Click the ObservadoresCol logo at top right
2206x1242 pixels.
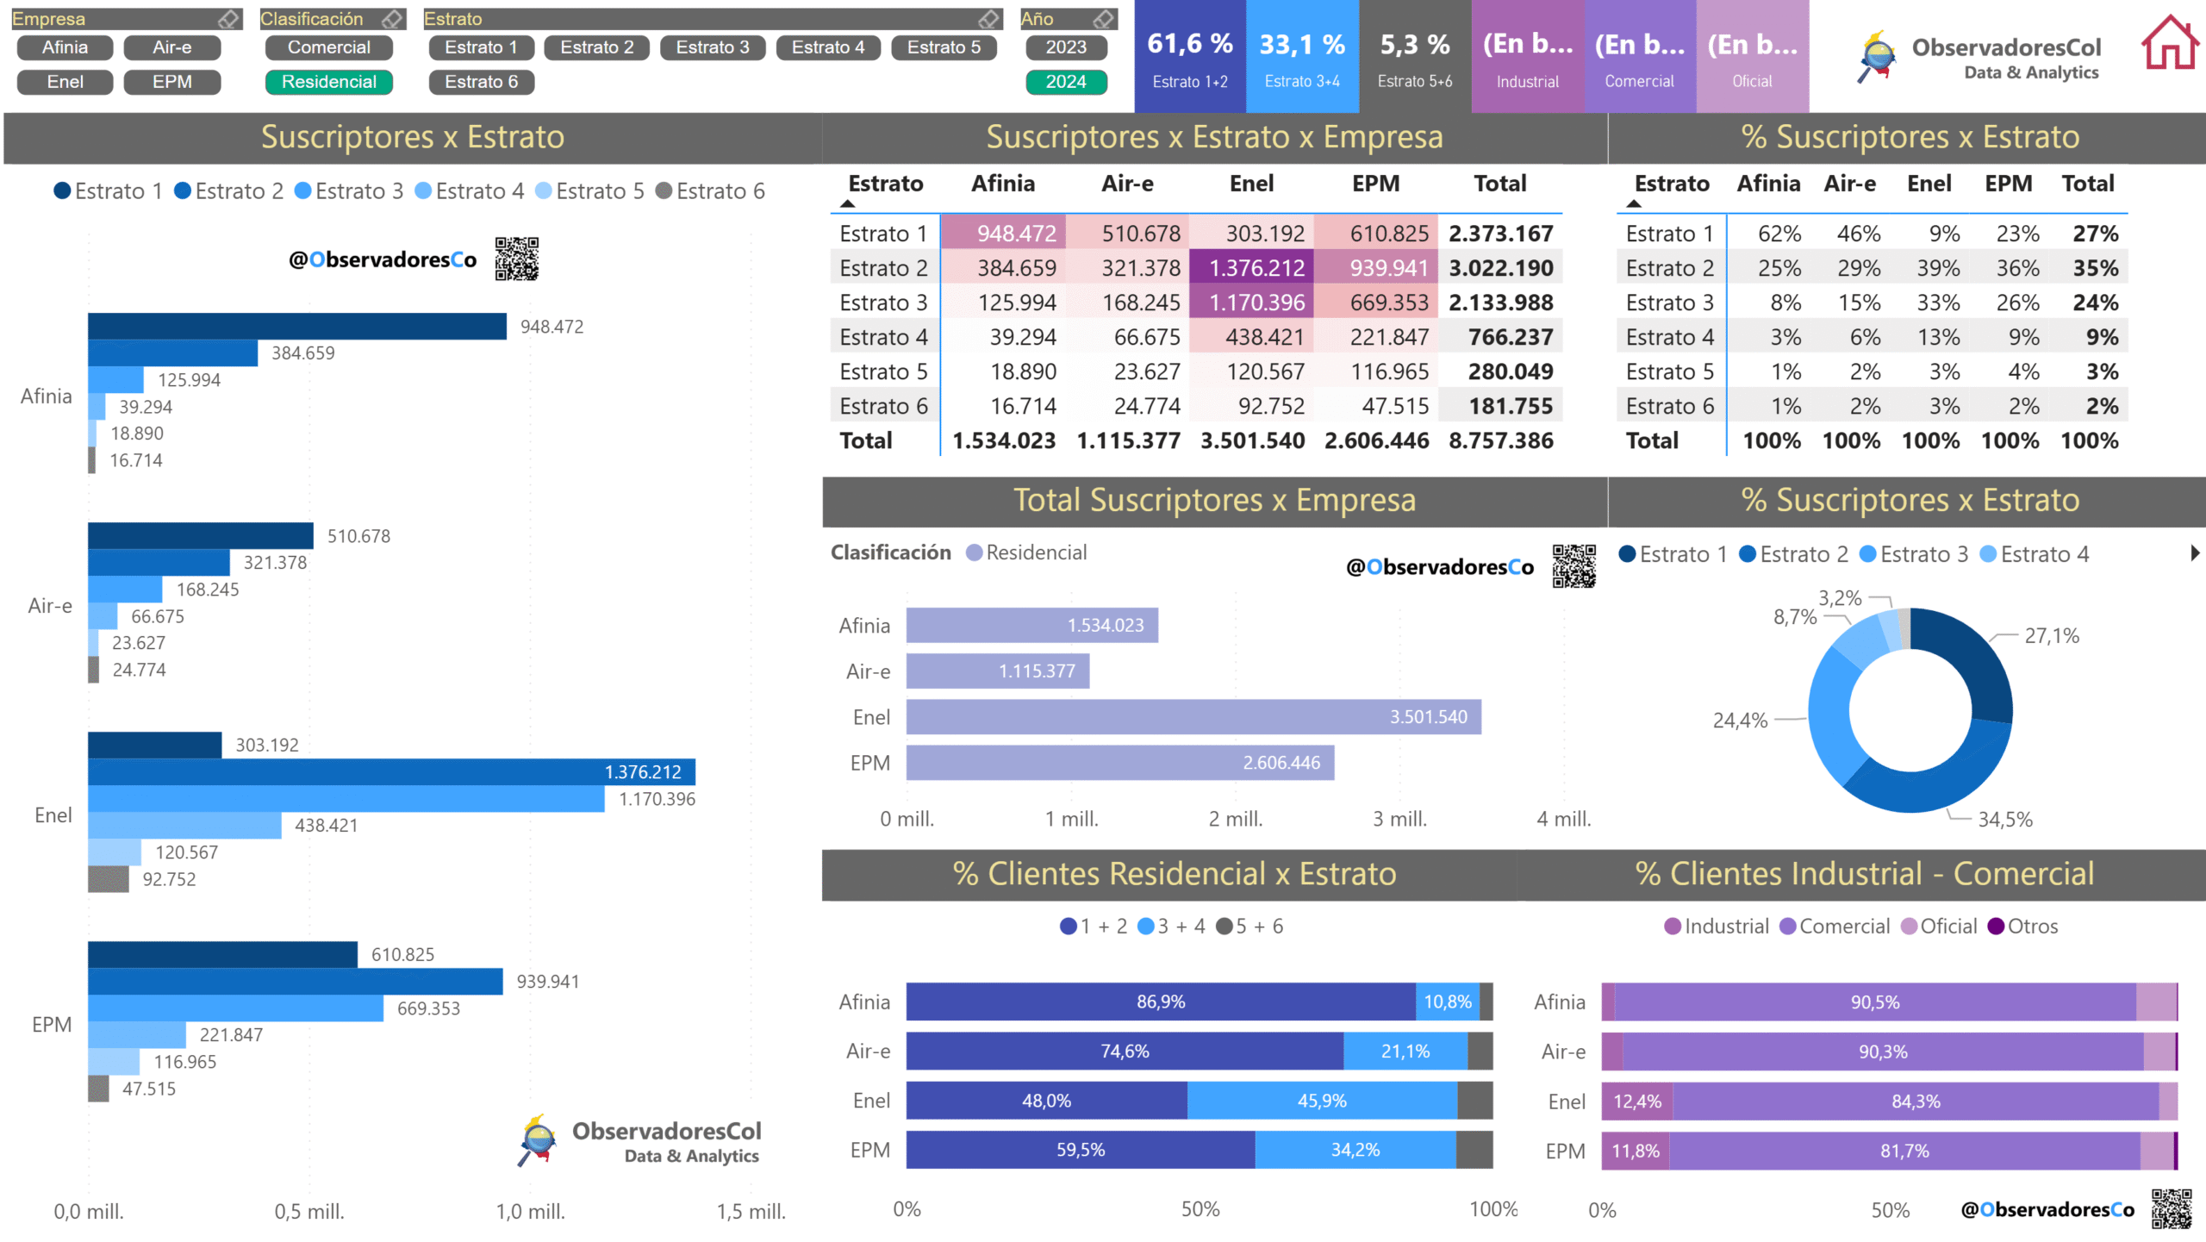[x=1980, y=57]
